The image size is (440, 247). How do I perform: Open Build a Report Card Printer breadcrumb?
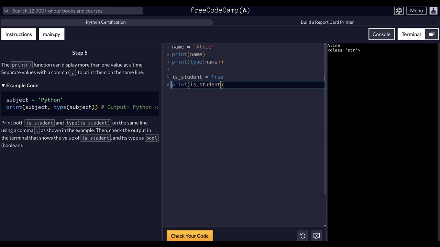[x=327, y=22]
